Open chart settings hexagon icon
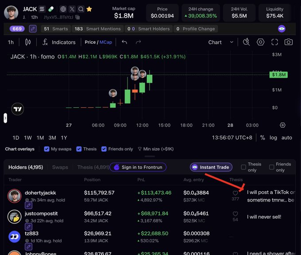 [260, 42]
